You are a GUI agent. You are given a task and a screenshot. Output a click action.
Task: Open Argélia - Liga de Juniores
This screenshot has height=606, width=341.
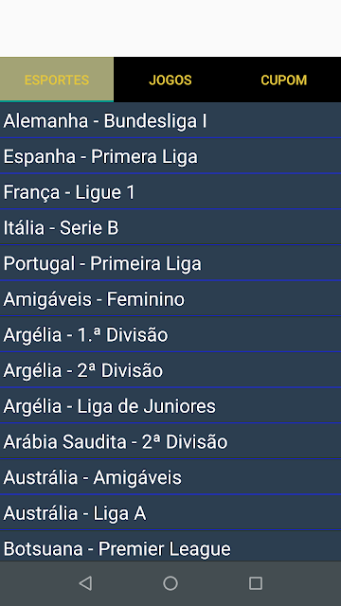coord(170,406)
